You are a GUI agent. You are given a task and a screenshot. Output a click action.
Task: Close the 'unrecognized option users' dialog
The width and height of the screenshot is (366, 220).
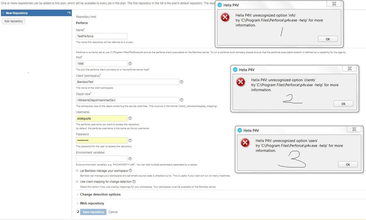click(x=354, y=129)
